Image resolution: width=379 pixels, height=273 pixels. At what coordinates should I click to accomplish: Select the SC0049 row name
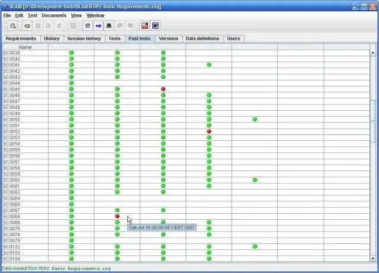(x=12, y=114)
